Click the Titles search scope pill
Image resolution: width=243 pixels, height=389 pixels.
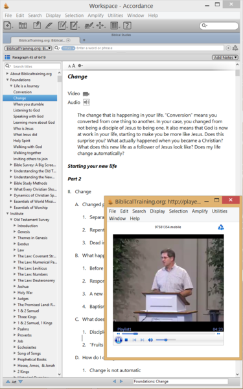pyautogui.click(x=68, y=48)
